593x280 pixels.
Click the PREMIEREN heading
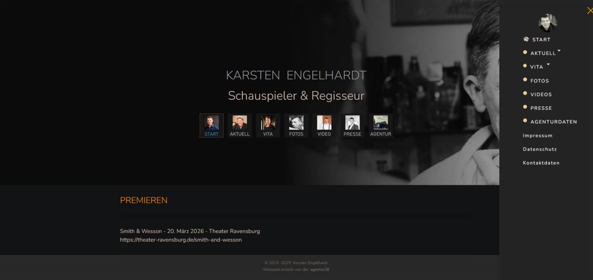point(144,201)
